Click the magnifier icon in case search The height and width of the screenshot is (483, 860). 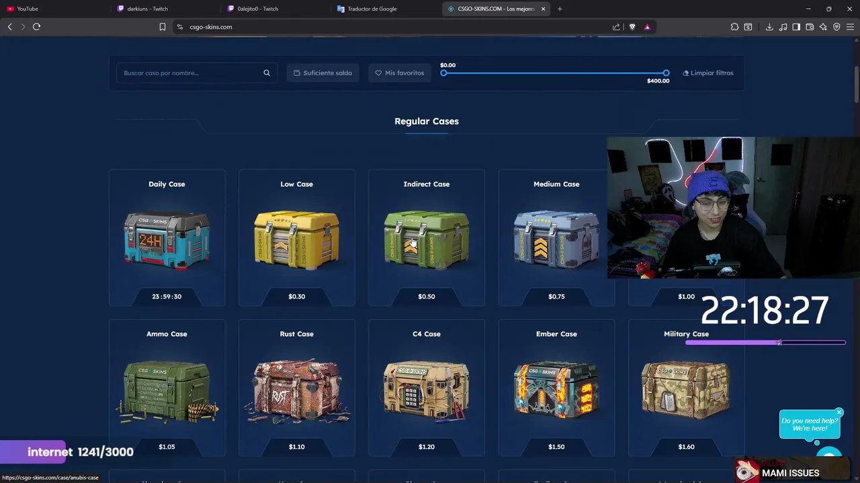point(267,73)
